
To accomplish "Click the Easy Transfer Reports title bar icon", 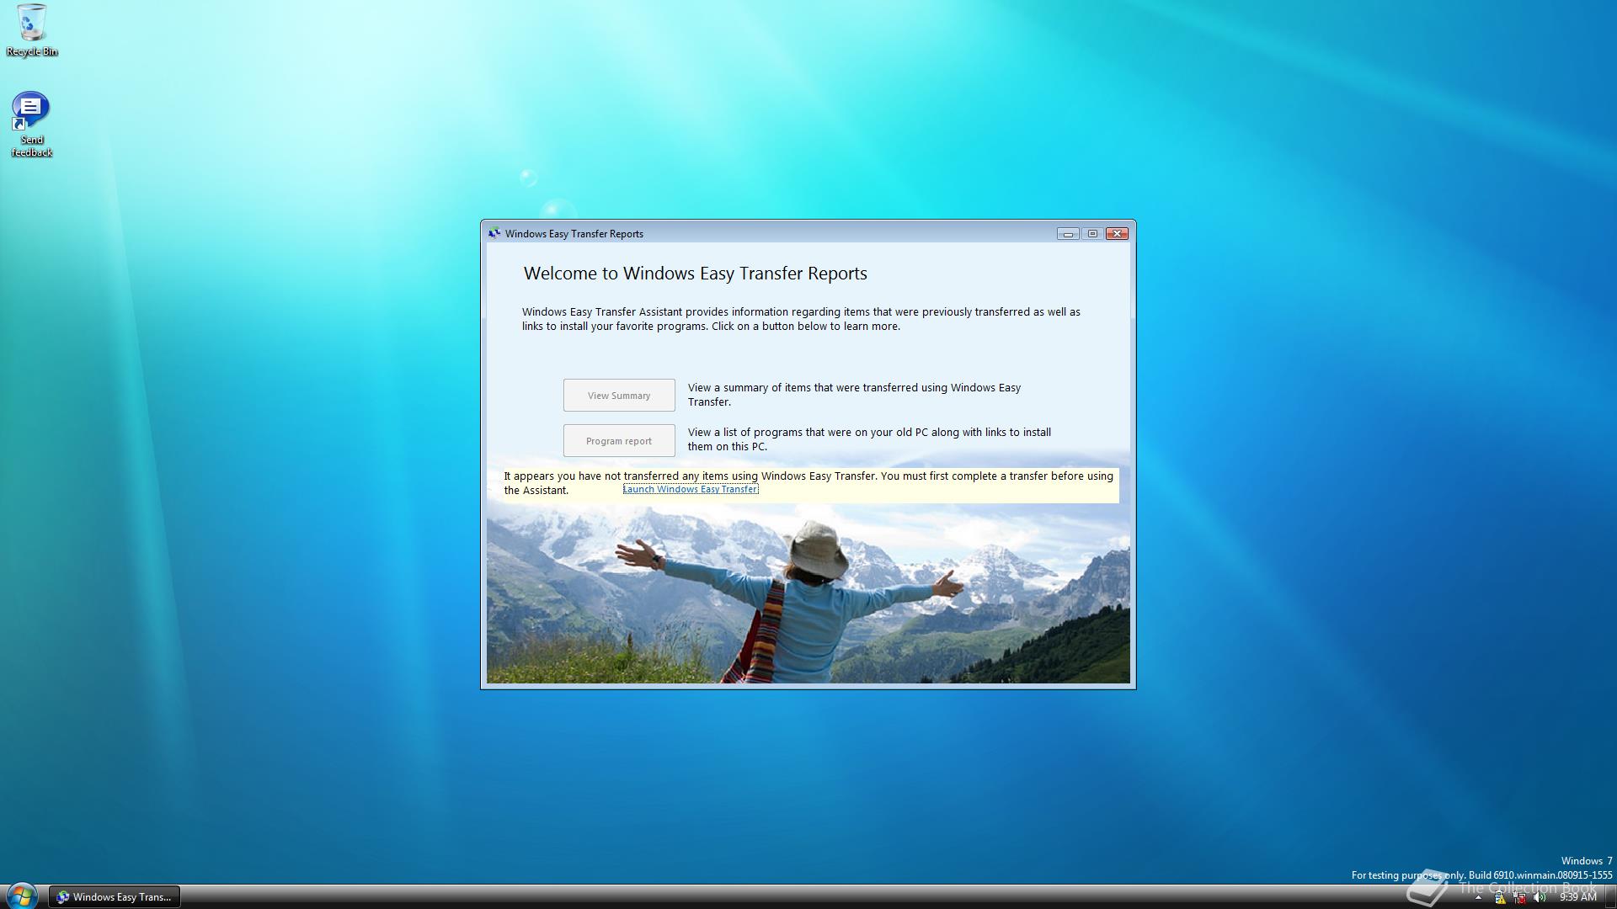I will pos(494,233).
